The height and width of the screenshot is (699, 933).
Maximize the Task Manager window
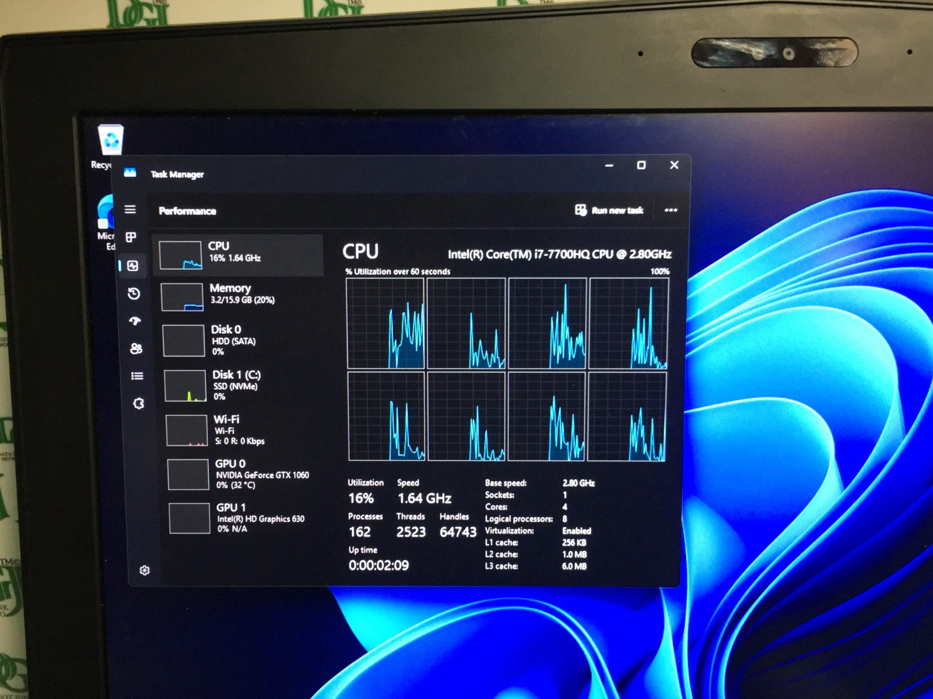coord(641,165)
